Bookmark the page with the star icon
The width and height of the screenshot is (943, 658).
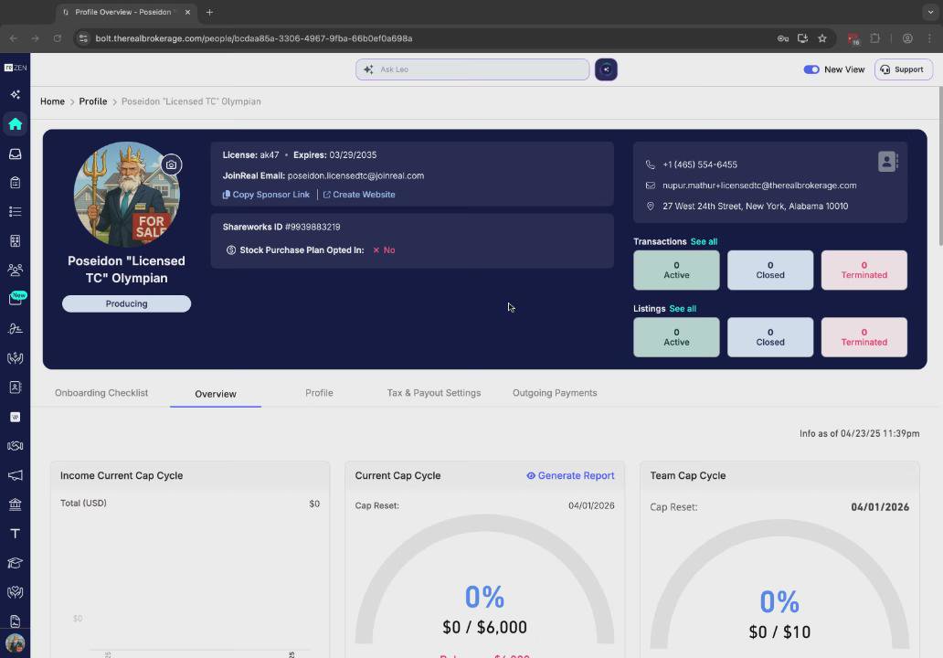(822, 38)
